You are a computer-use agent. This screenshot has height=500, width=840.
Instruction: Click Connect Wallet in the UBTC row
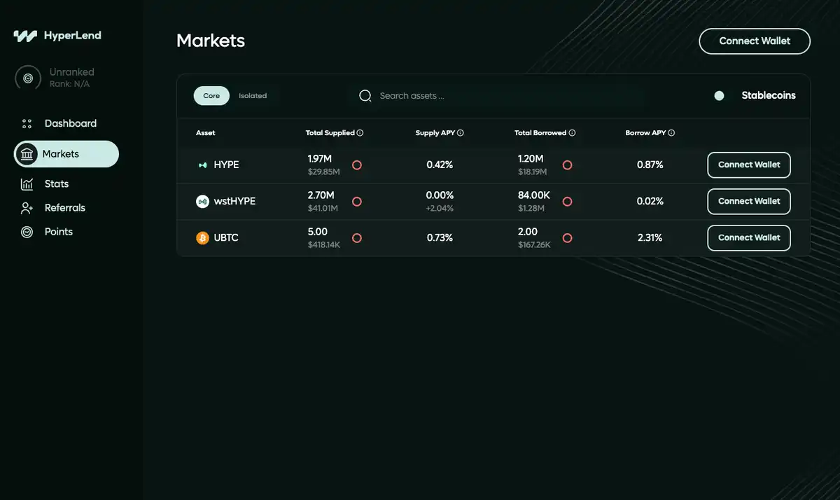coord(749,237)
